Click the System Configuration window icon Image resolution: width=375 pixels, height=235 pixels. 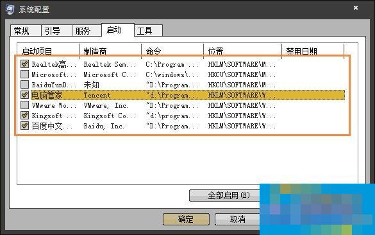(10, 9)
